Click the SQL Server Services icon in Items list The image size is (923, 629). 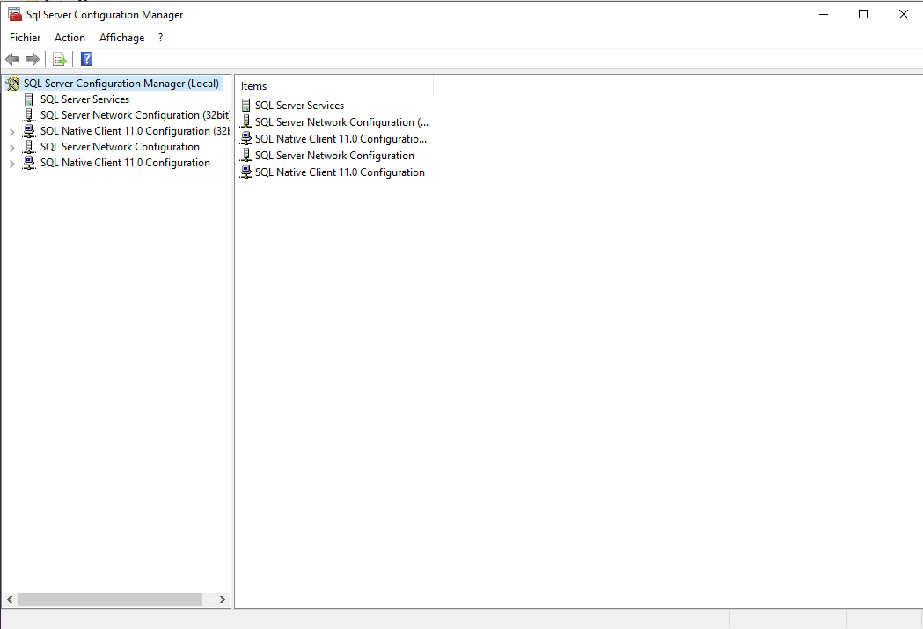[x=246, y=106]
